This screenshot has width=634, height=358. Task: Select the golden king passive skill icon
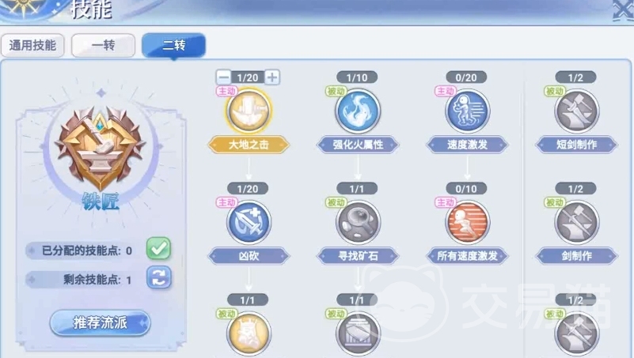[x=249, y=334]
